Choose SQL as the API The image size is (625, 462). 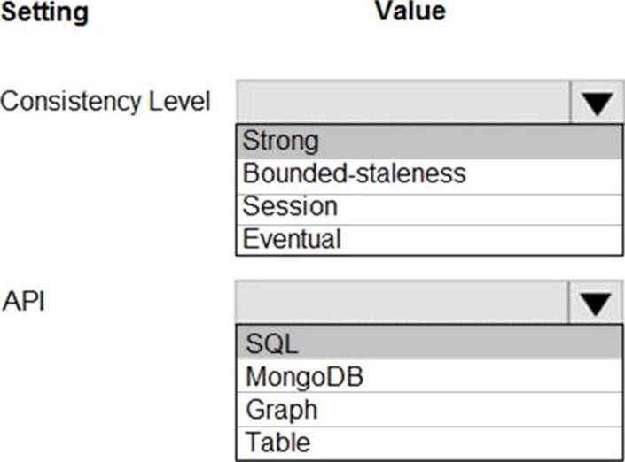tap(429, 342)
